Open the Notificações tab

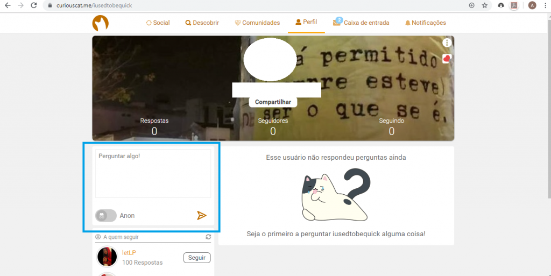(425, 23)
